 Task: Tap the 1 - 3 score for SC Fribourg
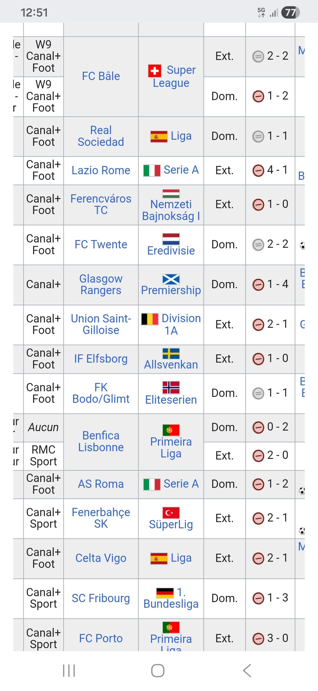(277, 598)
